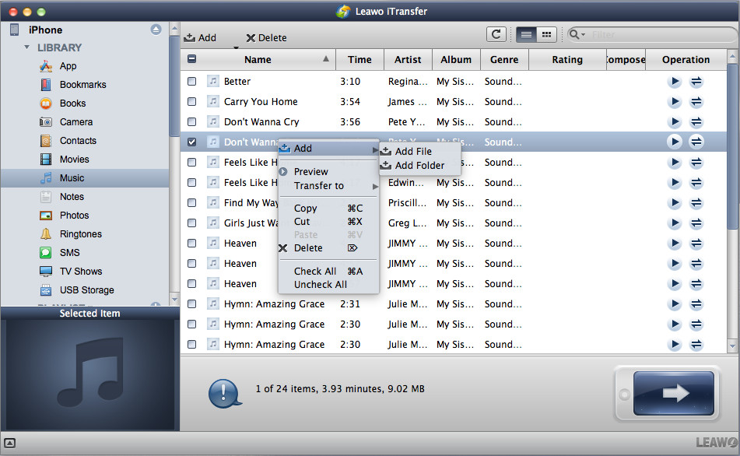Switch to list view icon
Viewport: 740px width, 456px height.
[x=526, y=34]
